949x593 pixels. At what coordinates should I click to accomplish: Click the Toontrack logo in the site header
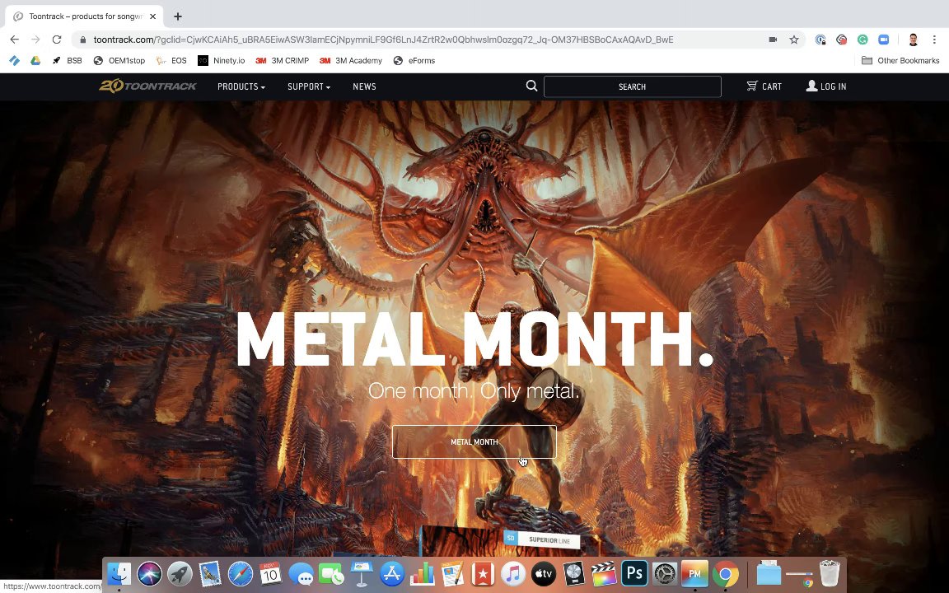[x=147, y=86]
